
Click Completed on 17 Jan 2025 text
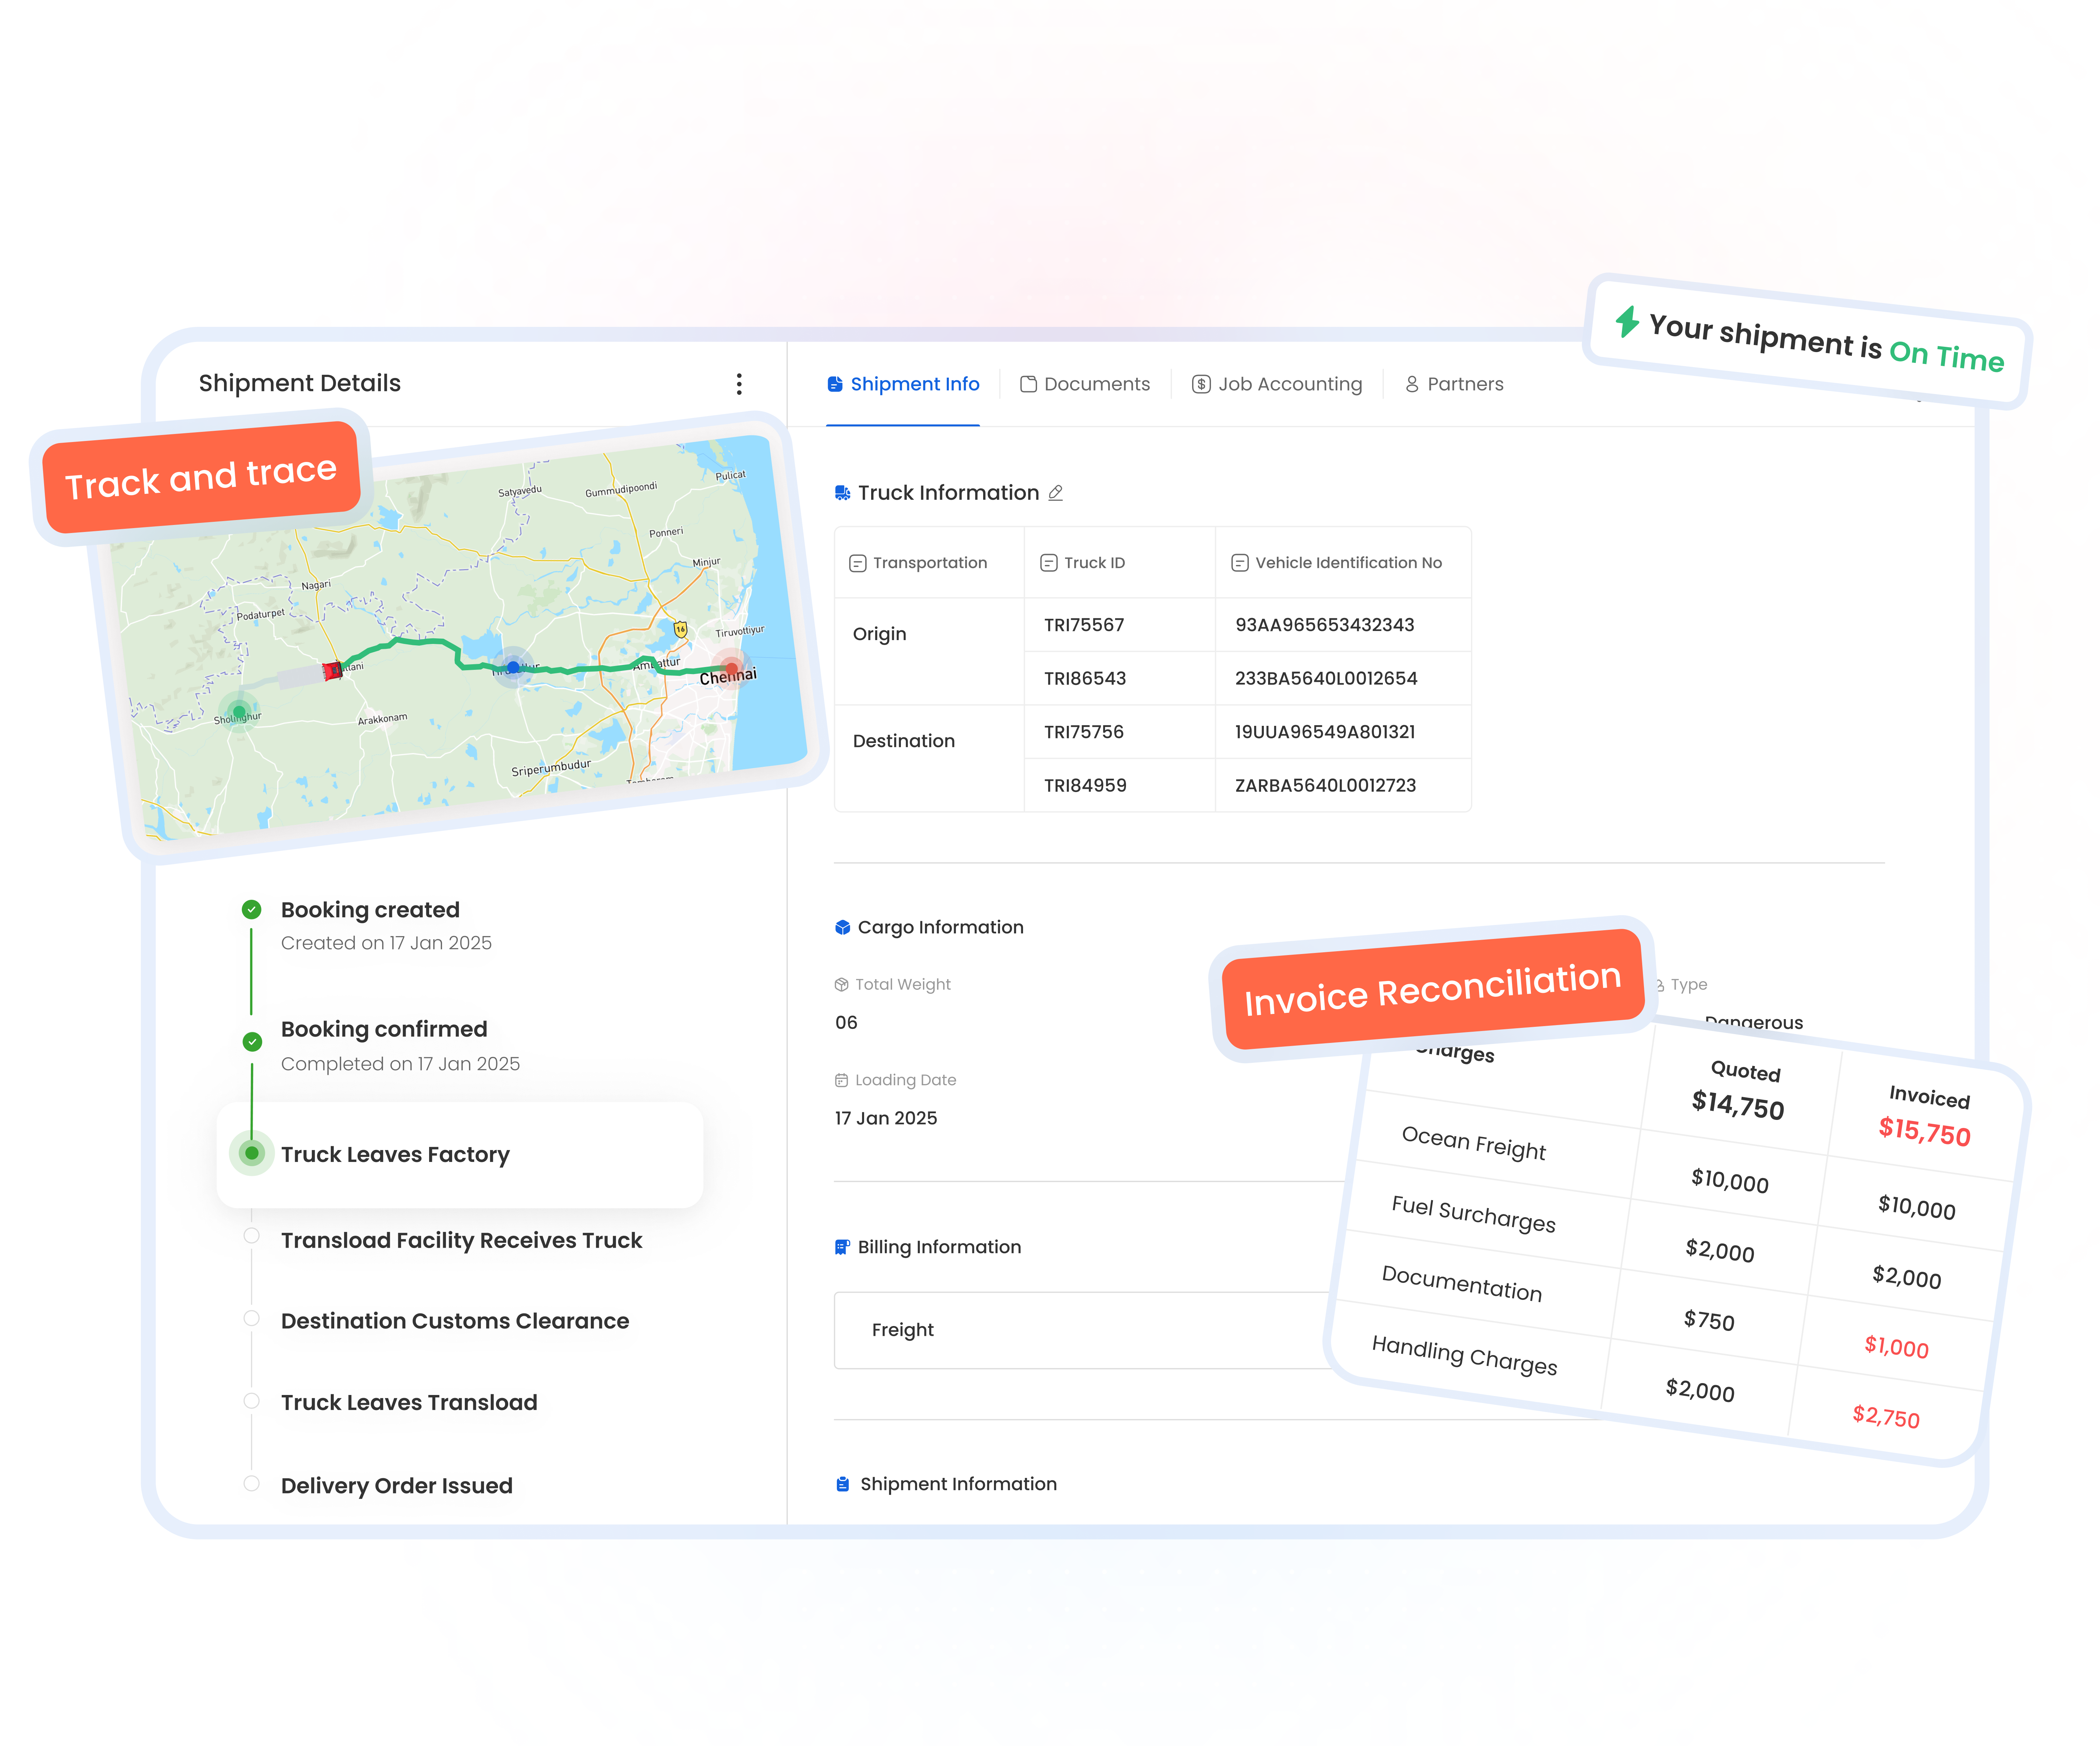click(400, 1064)
